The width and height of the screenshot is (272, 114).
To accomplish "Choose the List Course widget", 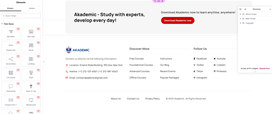I will point(11,74).
